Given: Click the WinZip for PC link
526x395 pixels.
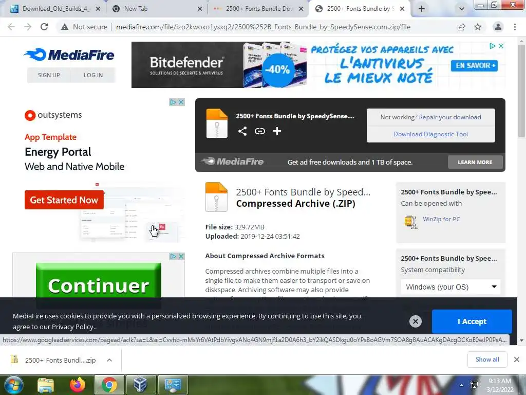Looking at the screenshot, I should 441,219.
